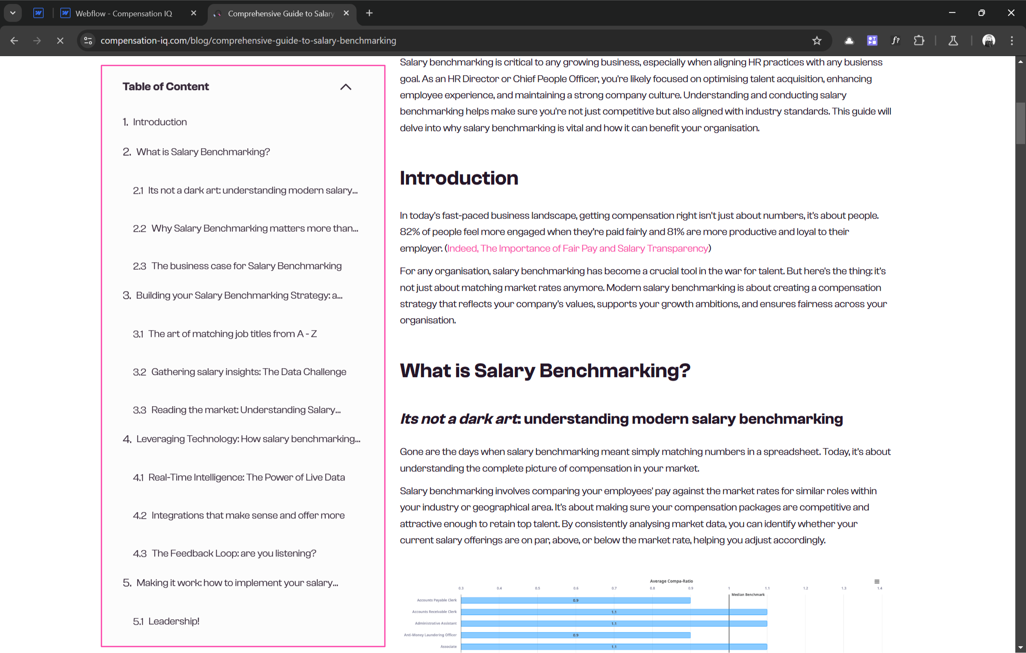The width and height of the screenshot is (1026, 653).
Task: Open a new browser tab
Action: click(369, 13)
